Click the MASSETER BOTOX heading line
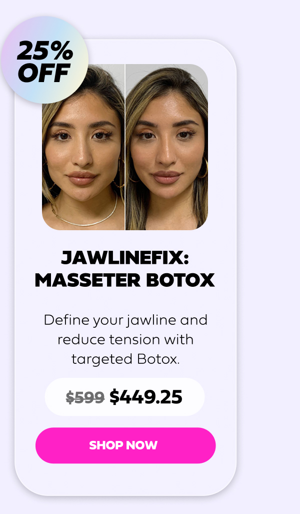300x514 pixels. click(125, 281)
